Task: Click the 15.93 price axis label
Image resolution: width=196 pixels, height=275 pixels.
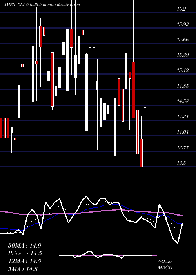Action: [183, 24]
